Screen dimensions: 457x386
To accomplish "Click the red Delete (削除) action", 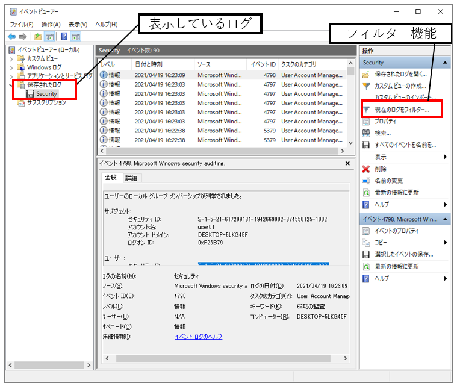I will pyautogui.click(x=380, y=169).
